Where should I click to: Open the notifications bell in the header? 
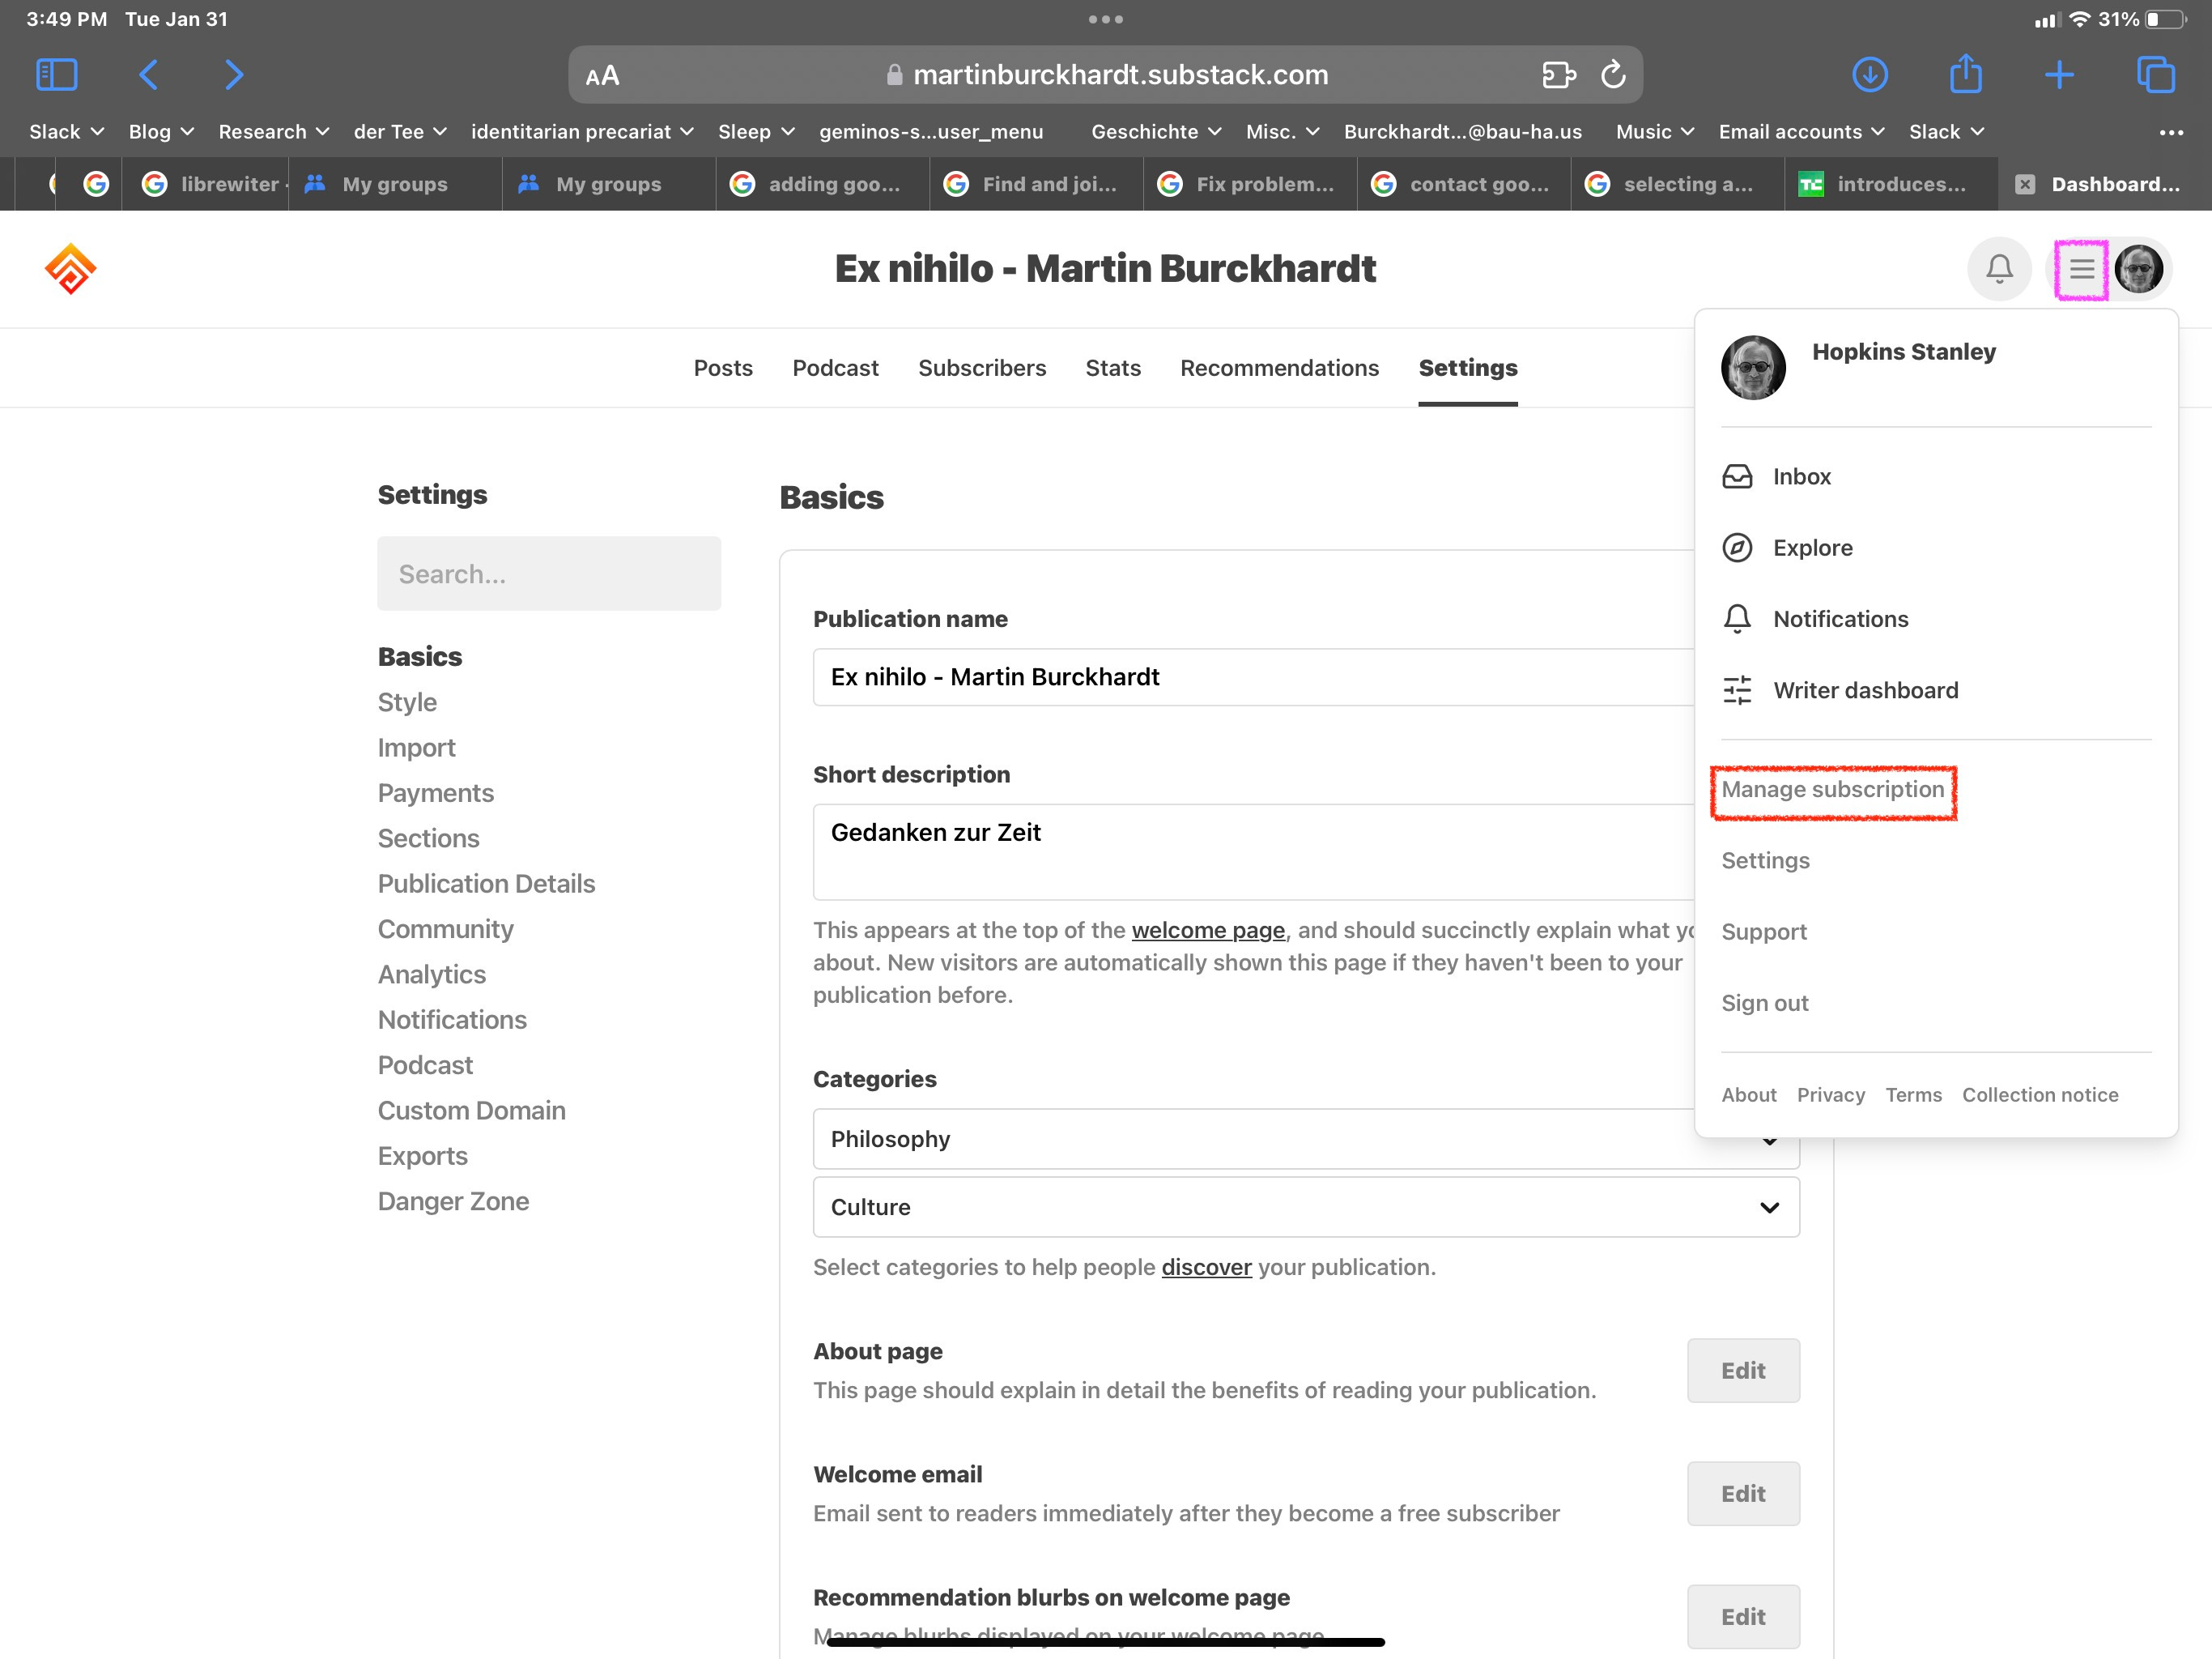(x=1999, y=268)
